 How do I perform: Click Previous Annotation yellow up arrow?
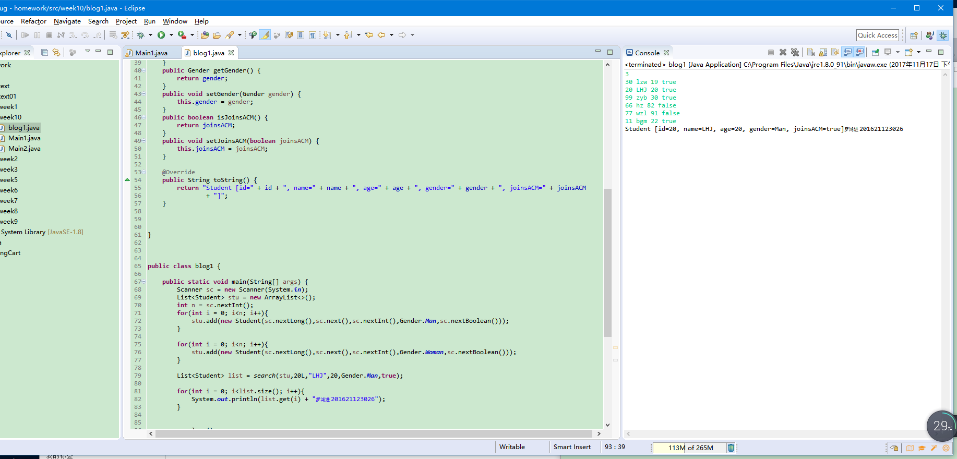348,35
